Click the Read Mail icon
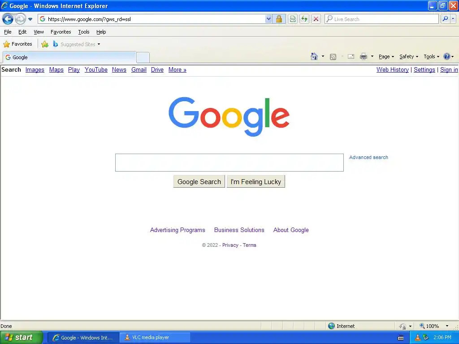The width and height of the screenshot is (459, 344). click(351, 56)
